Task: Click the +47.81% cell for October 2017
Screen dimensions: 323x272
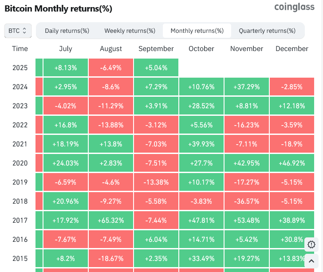Action: (201, 220)
